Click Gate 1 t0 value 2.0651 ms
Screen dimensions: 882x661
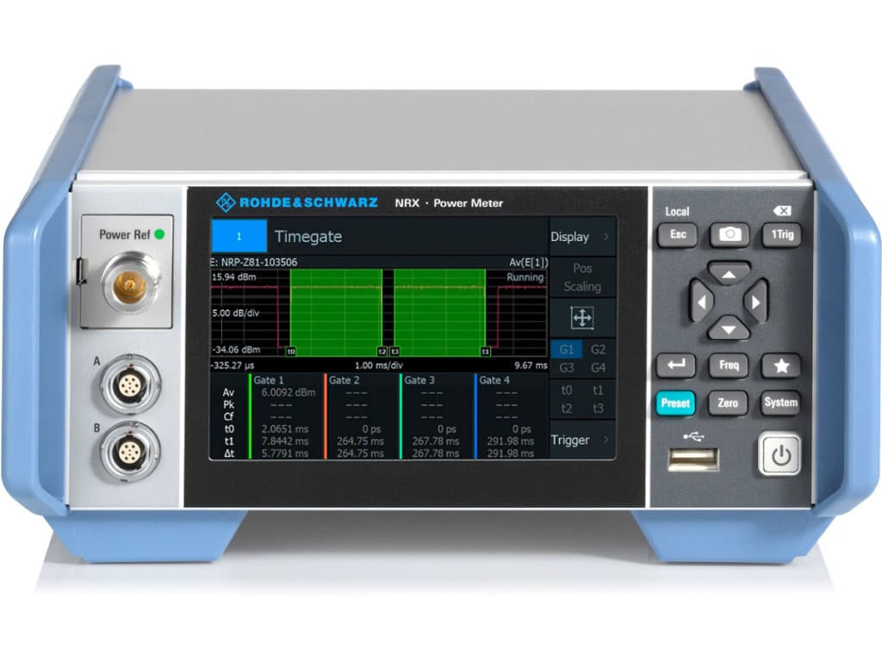[x=285, y=429]
